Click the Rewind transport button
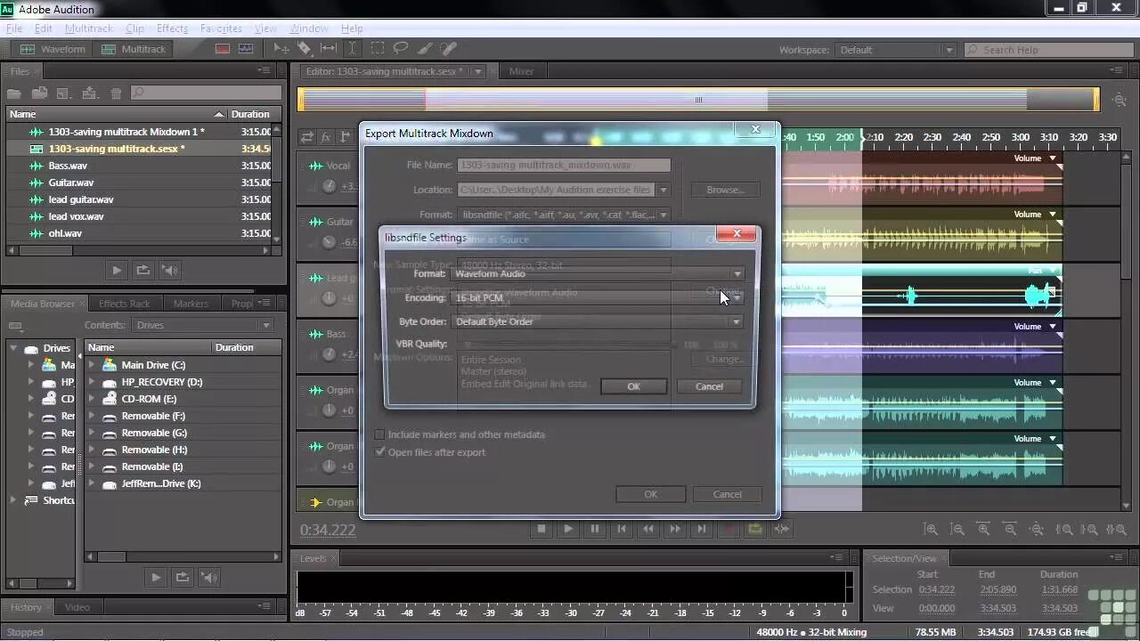The image size is (1140, 641). pos(647,529)
